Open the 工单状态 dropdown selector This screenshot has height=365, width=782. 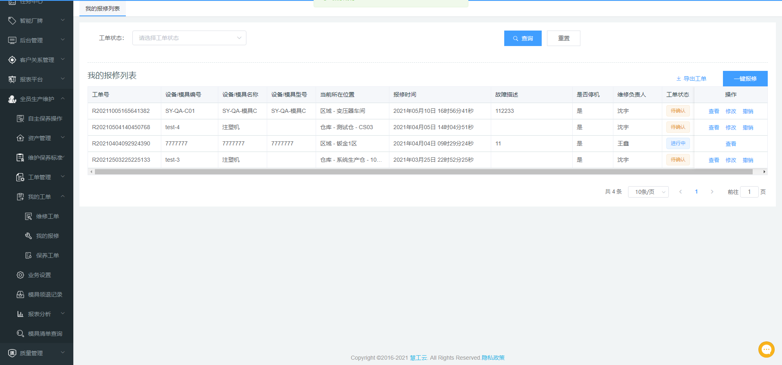click(x=189, y=38)
